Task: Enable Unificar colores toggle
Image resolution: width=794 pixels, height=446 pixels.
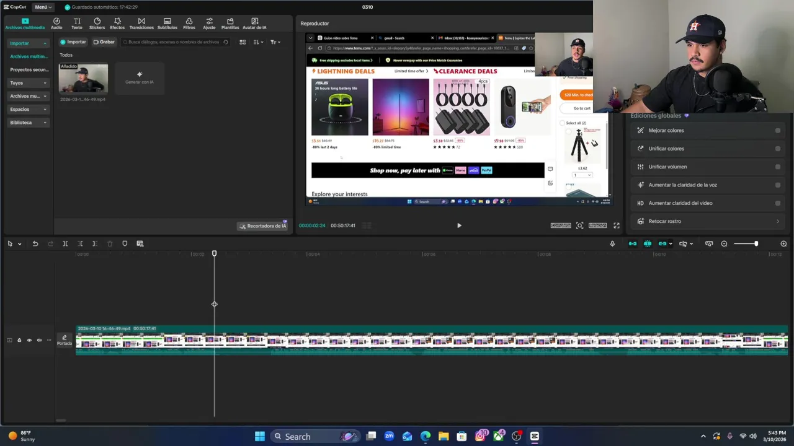Action: (778, 149)
